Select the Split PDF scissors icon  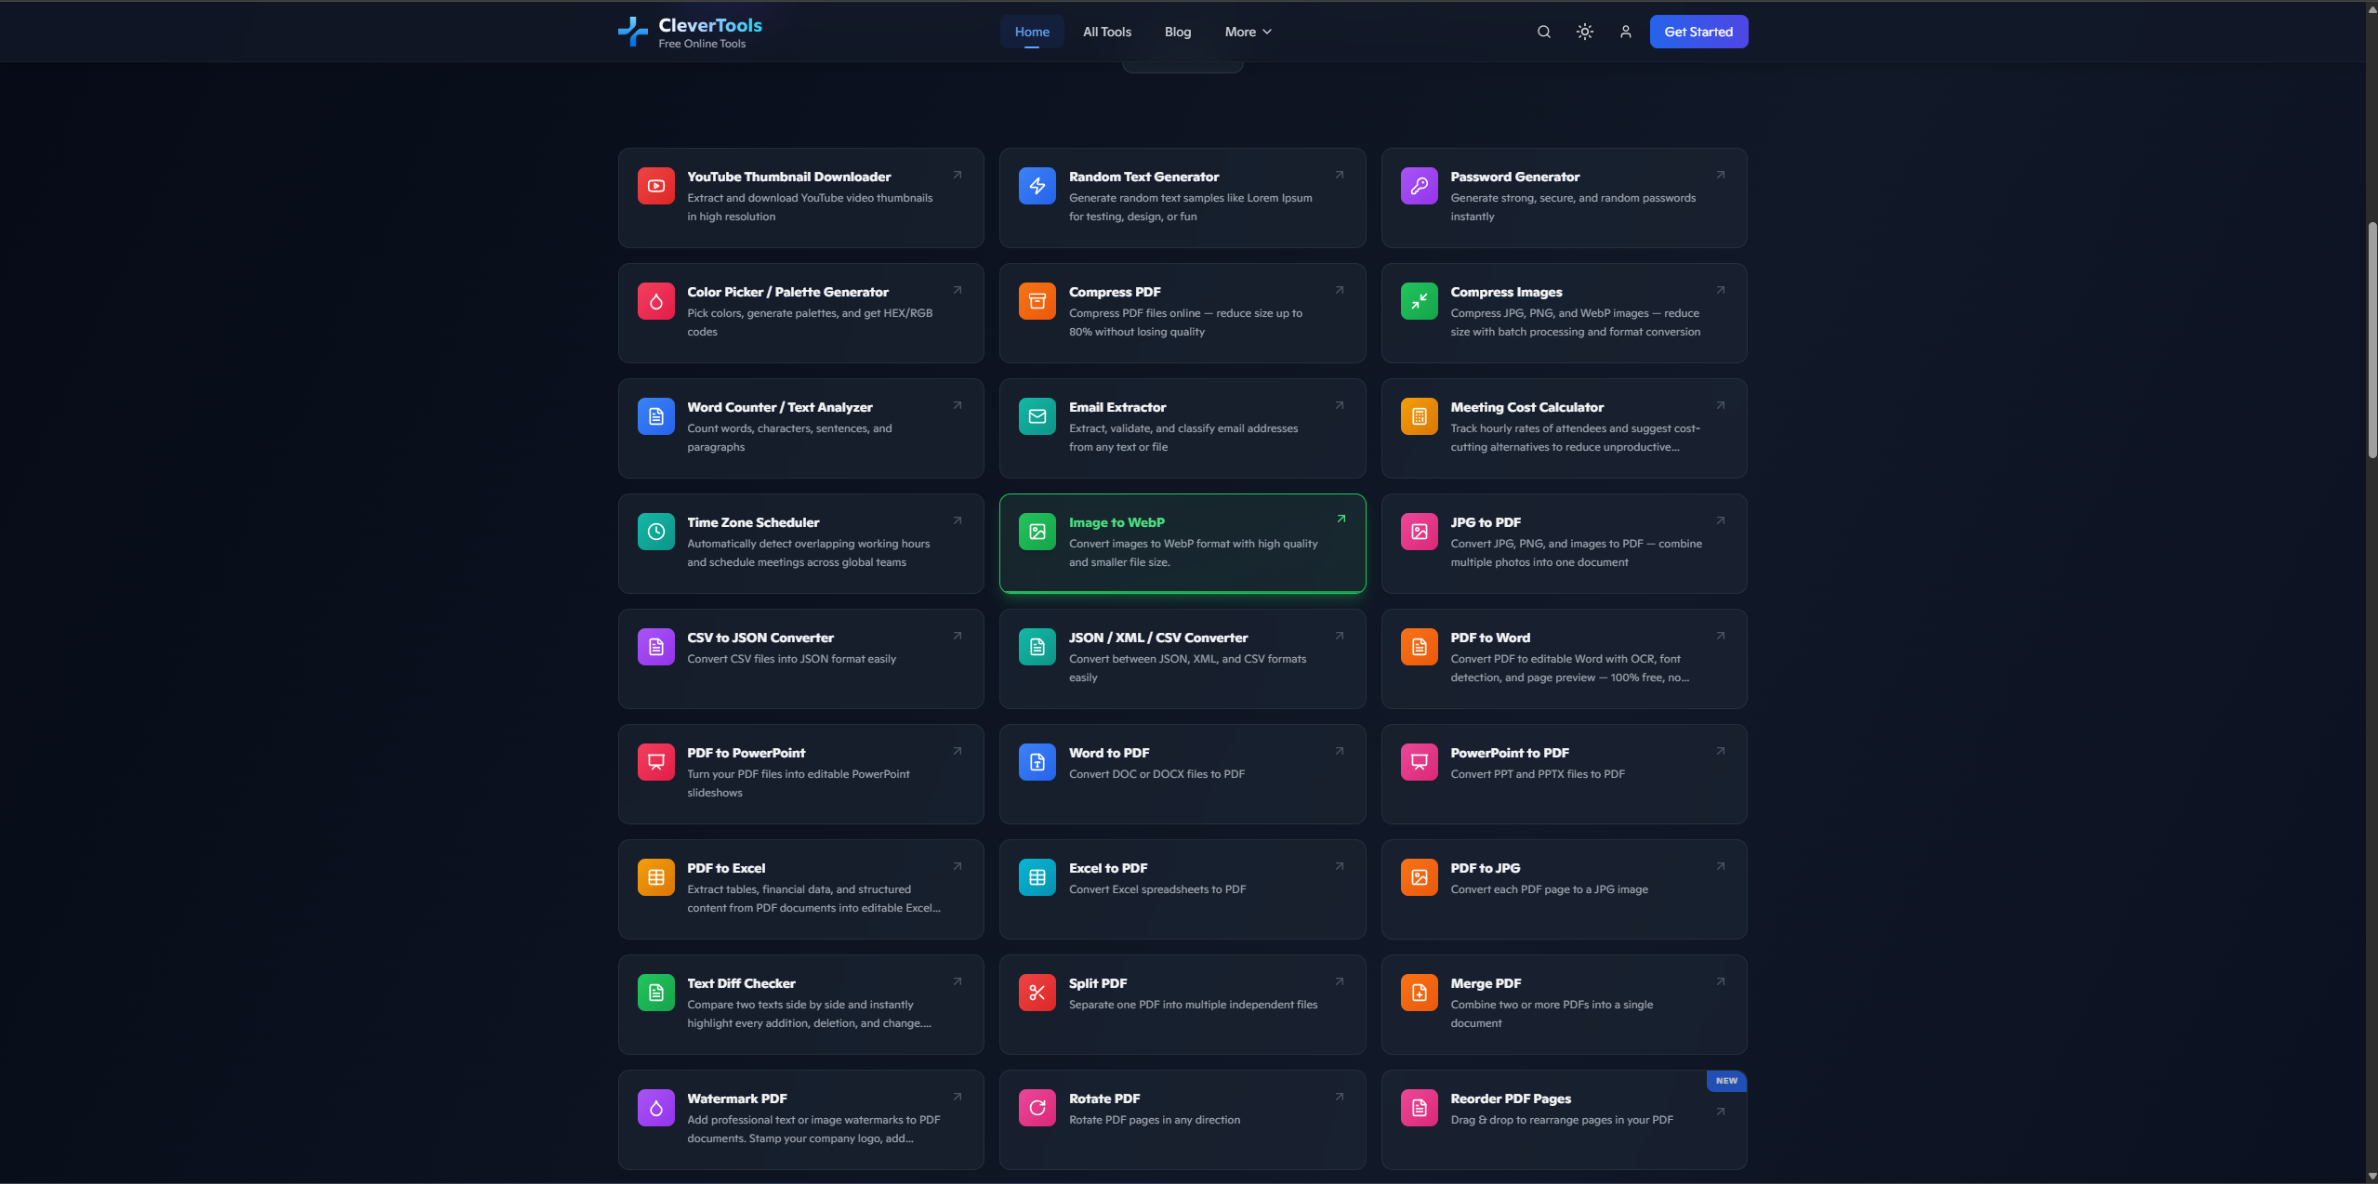[x=1036, y=992]
